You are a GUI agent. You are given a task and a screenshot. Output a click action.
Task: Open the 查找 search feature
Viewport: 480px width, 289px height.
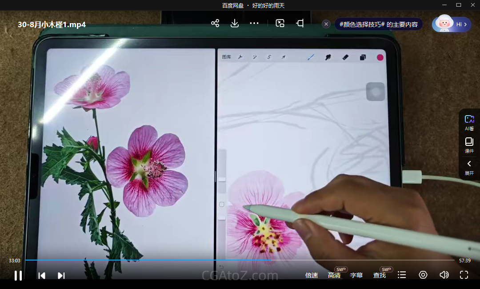[380, 275]
